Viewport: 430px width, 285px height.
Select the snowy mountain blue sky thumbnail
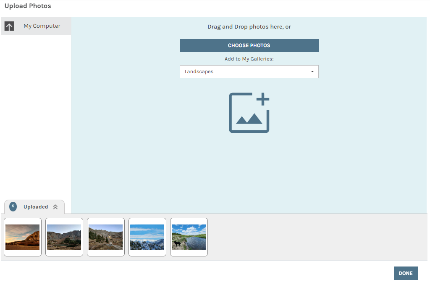coord(147,237)
